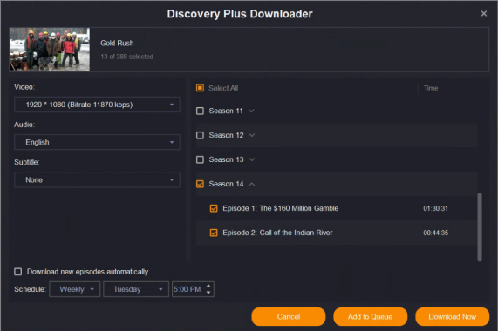This screenshot has height=331, width=498.
Task: Click the Episode 1 title text
Action: [x=281, y=208]
